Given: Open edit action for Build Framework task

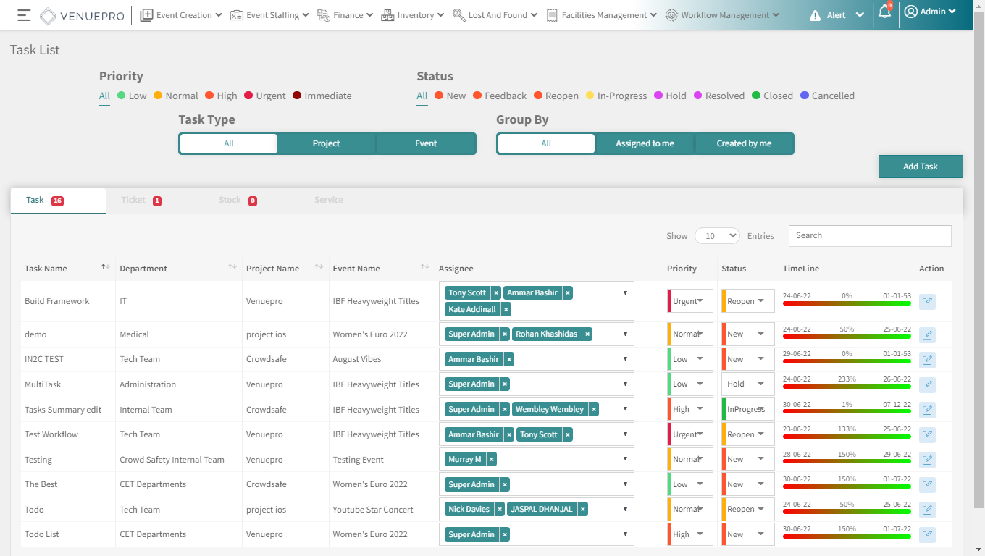Looking at the screenshot, I should pos(927,302).
